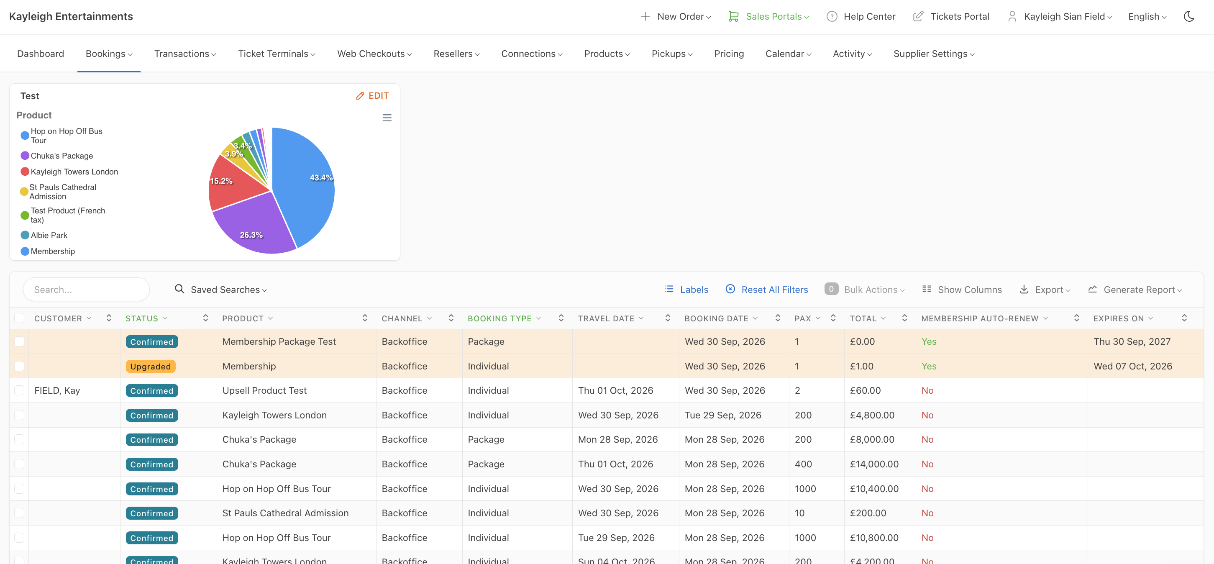Click the Kayleigh Entertainments title link
The width and height of the screenshot is (1214, 564).
pyautogui.click(x=71, y=16)
